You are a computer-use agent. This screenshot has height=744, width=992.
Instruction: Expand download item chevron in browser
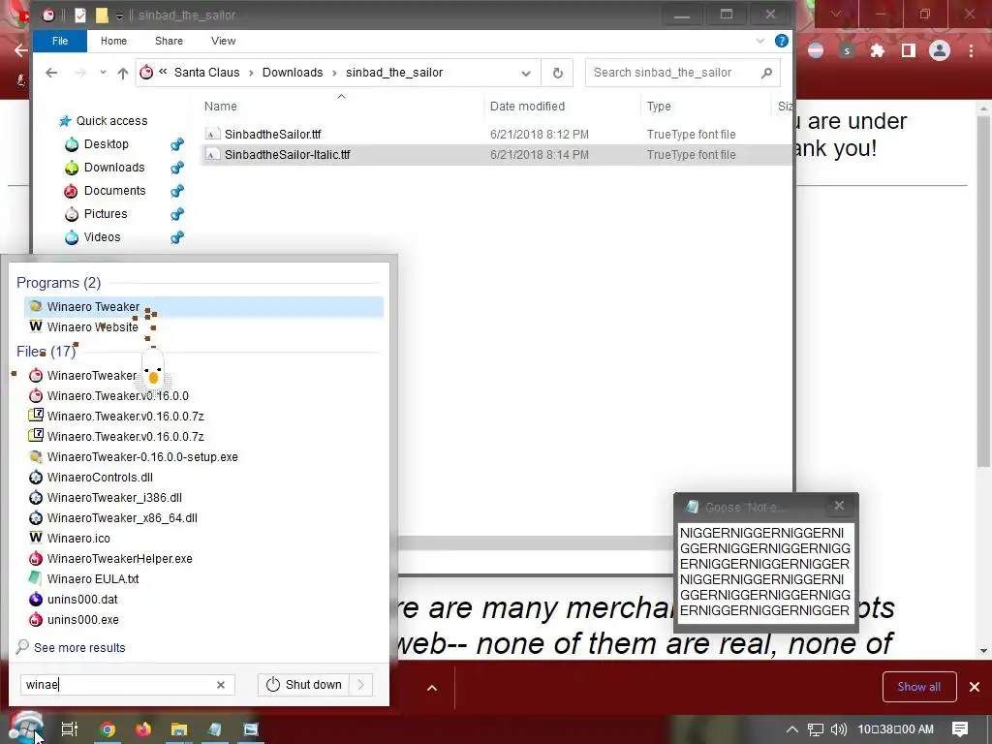pyautogui.click(x=432, y=689)
